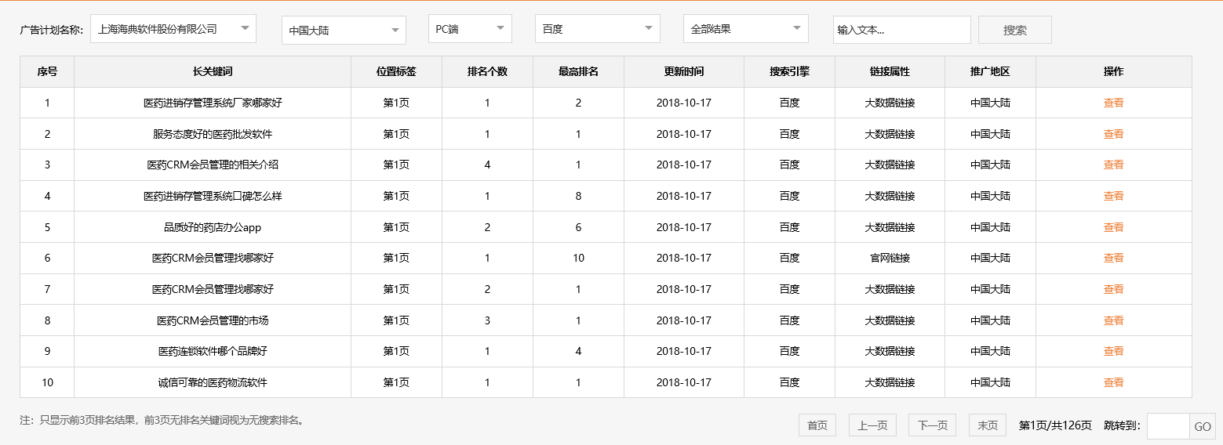The image size is (1223, 445).
Task: Jump to last page with 末页
Action: 987,425
